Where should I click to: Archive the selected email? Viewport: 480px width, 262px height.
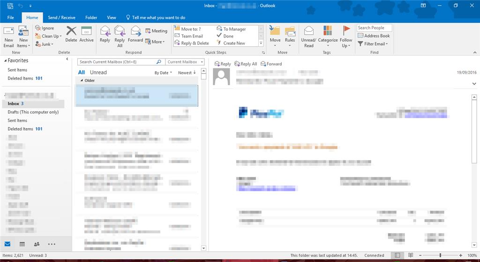(86, 32)
